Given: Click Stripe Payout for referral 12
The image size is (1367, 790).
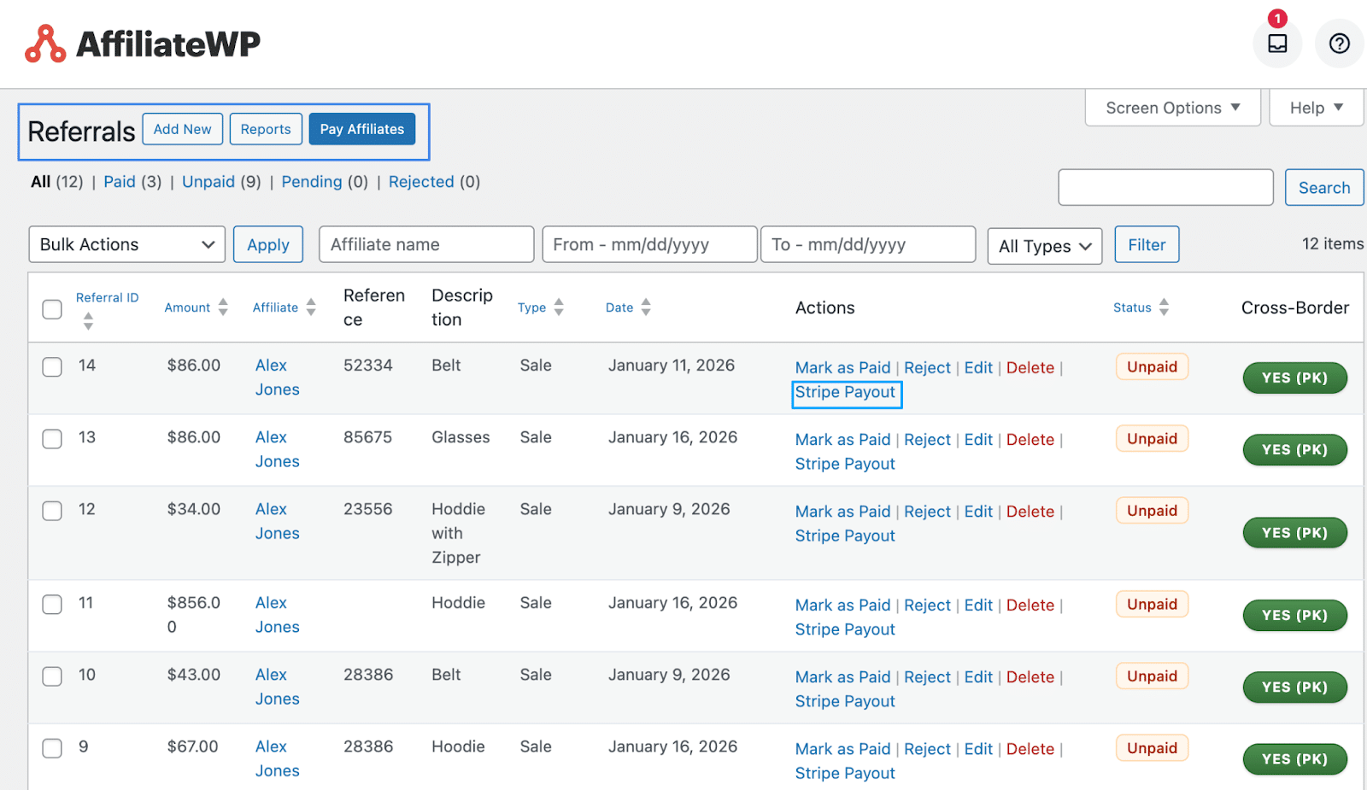Looking at the screenshot, I should [845, 535].
